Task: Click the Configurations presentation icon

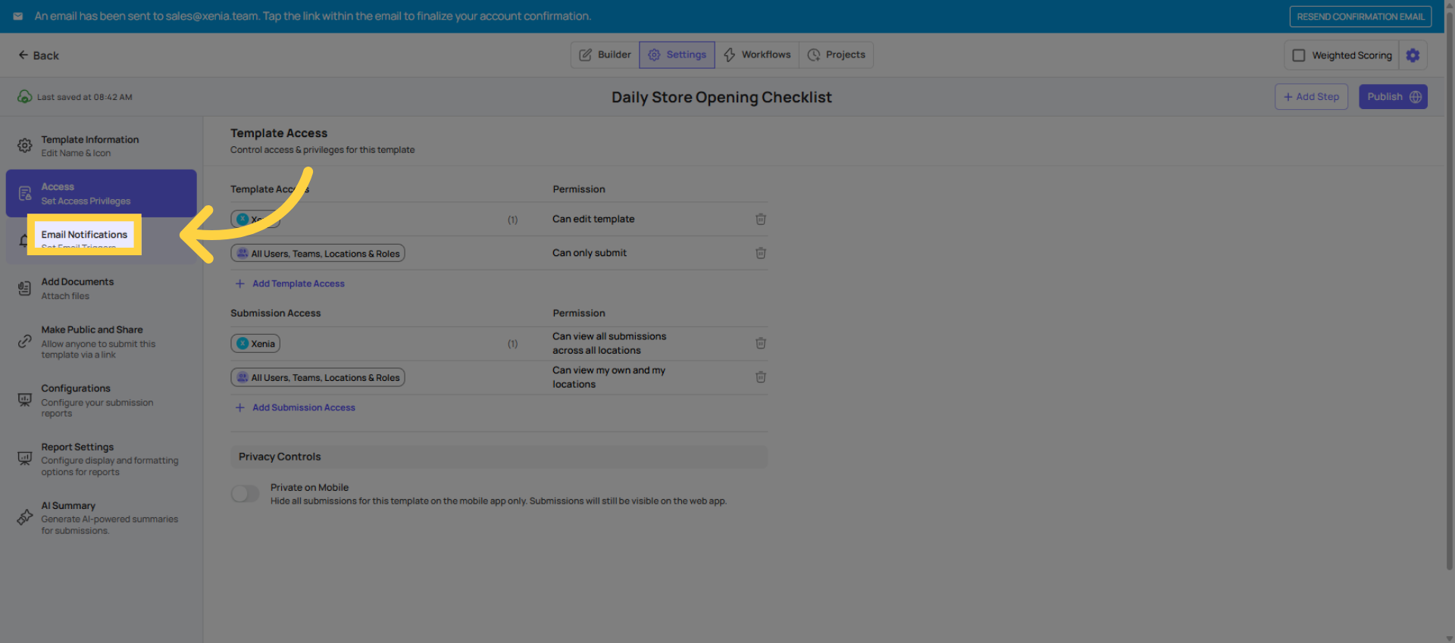Action: [25, 399]
